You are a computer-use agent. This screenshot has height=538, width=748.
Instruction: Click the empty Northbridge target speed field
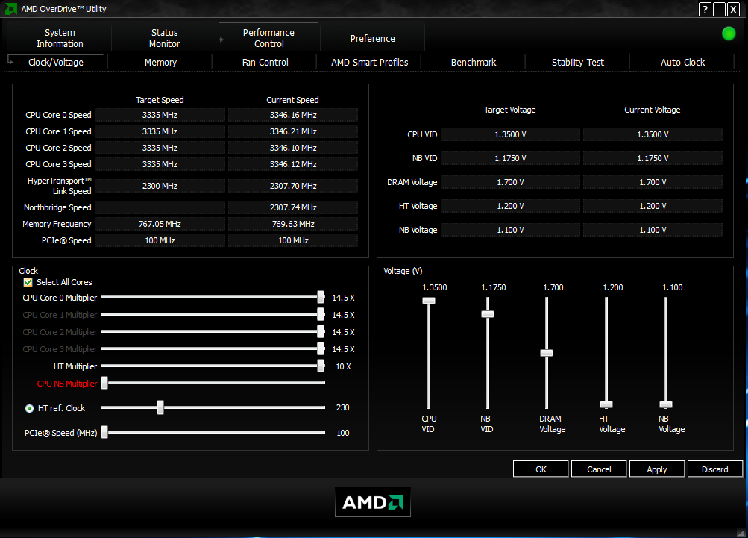pos(160,207)
